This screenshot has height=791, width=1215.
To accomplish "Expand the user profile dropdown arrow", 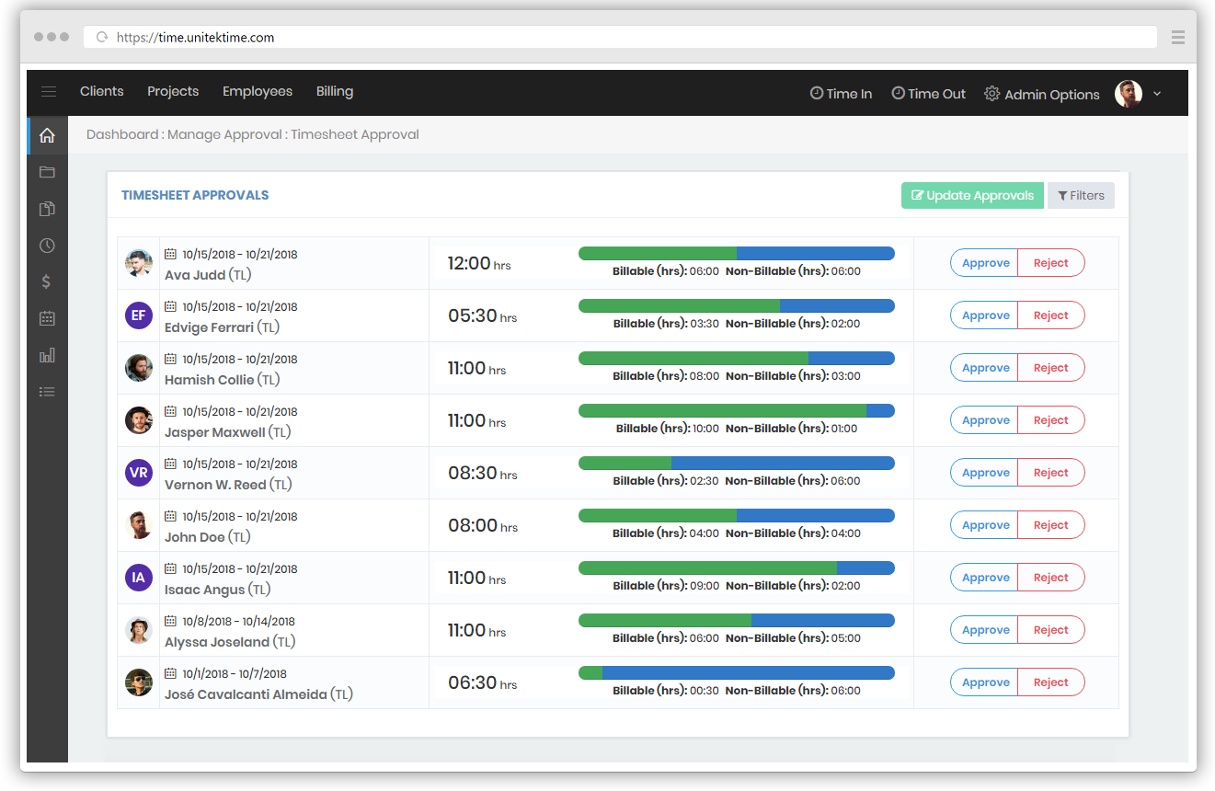I will point(1157,94).
